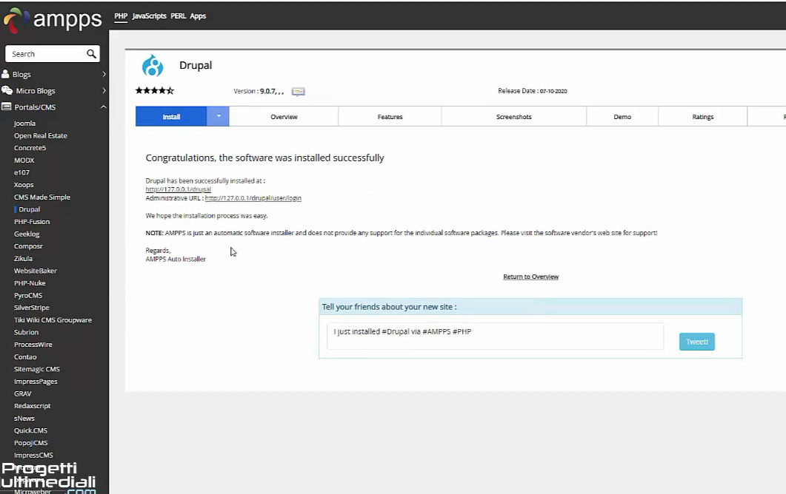Open the version changelog icon
Viewport: 786px width, 494px height.
[298, 91]
